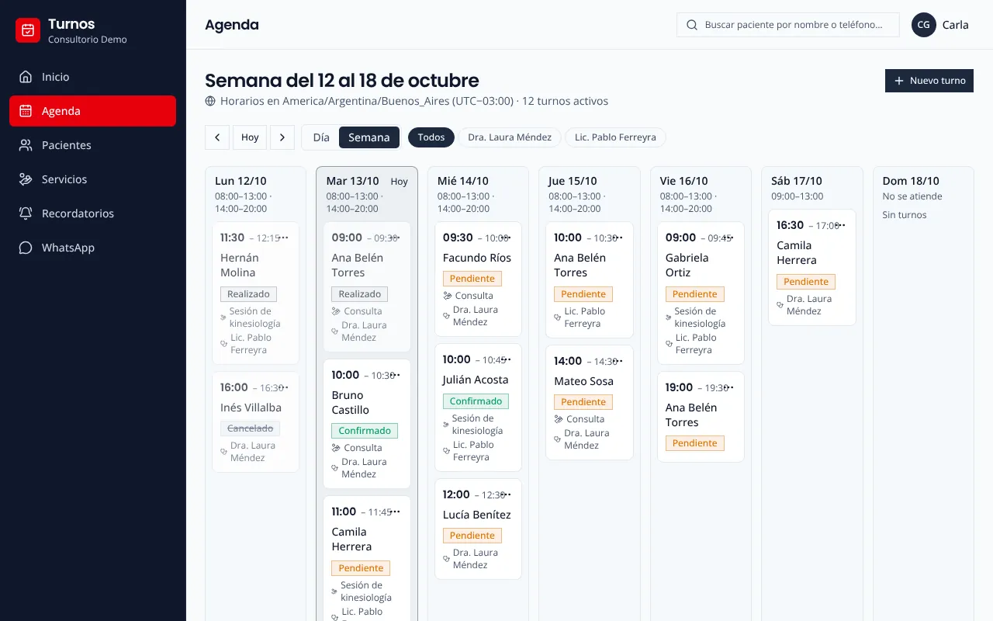Click the Sin turnos text on Sunday
Viewport: 993px width, 621px height.
pos(905,215)
